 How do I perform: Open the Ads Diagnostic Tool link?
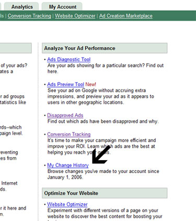point(69,59)
